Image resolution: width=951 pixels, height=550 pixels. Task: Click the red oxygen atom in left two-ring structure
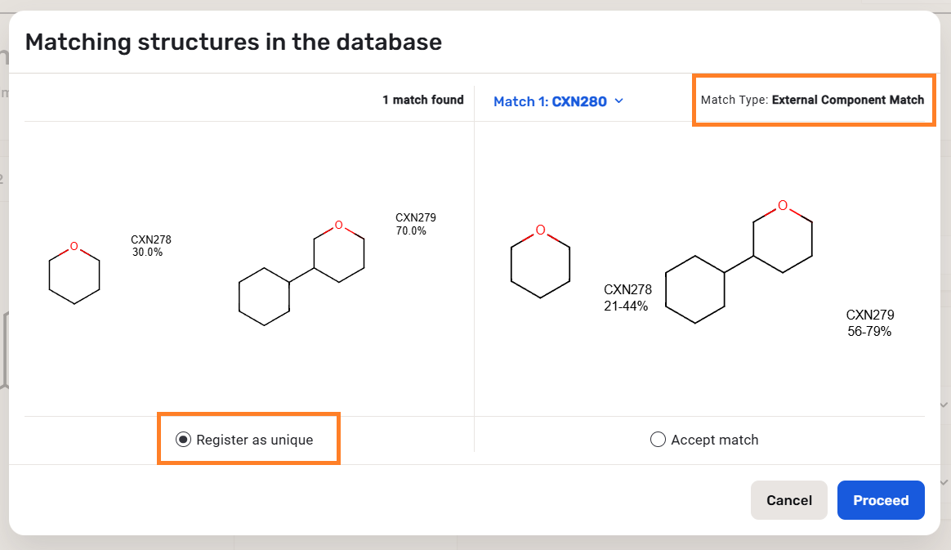[338, 226]
